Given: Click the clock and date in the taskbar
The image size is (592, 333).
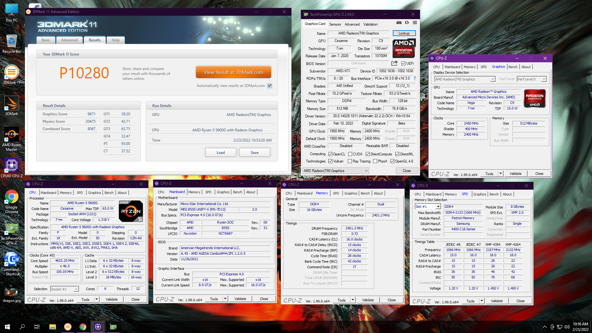Looking at the screenshot, I should (580, 327).
